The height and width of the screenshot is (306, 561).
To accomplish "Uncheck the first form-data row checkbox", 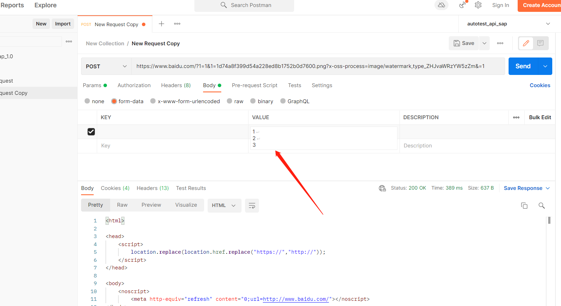I will 91,132.
